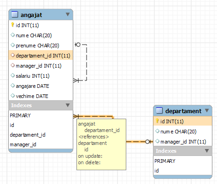
Task: Toggle the departament Indexes section arrow
Action: click(x=207, y=151)
